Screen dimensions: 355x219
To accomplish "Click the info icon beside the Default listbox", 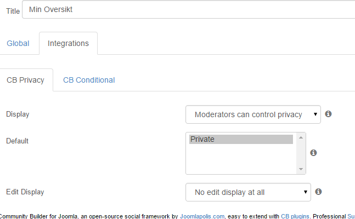I will (313, 153).
